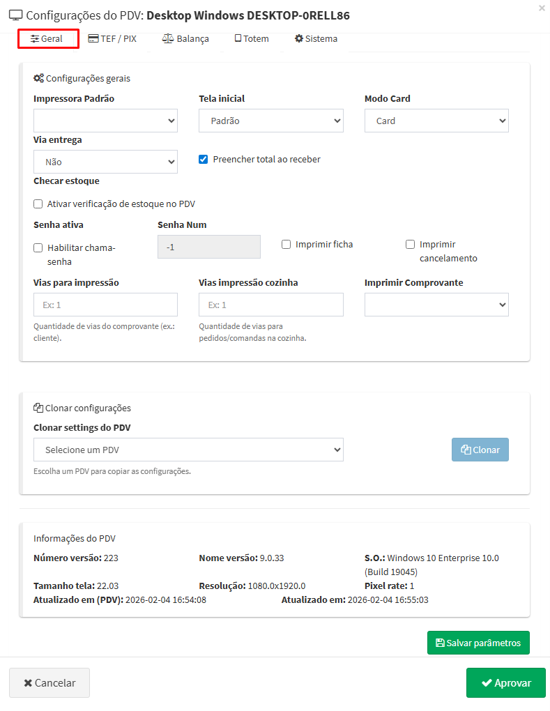Viewport: 550px width, 711px height.
Task: Enable the Imprimir ficha checkbox
Action: pyautogui.click(x=286, y=245)
